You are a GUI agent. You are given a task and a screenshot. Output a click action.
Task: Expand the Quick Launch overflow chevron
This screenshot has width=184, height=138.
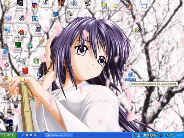click(x=41, y=135)
